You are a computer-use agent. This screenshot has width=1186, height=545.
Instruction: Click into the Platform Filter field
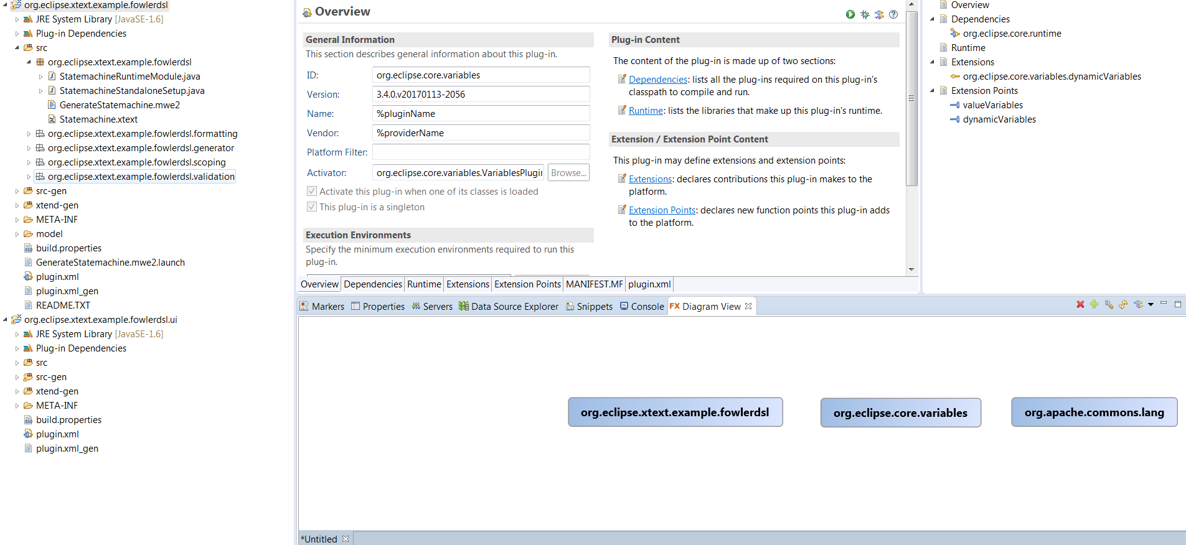coord(481,152)
